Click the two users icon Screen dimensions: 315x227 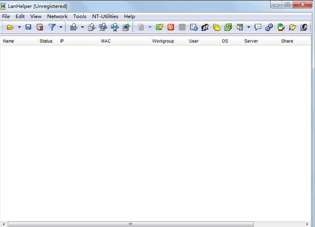[x=205, y=27]
